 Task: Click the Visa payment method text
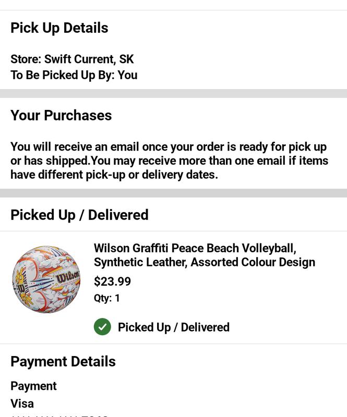click(22, 403)
